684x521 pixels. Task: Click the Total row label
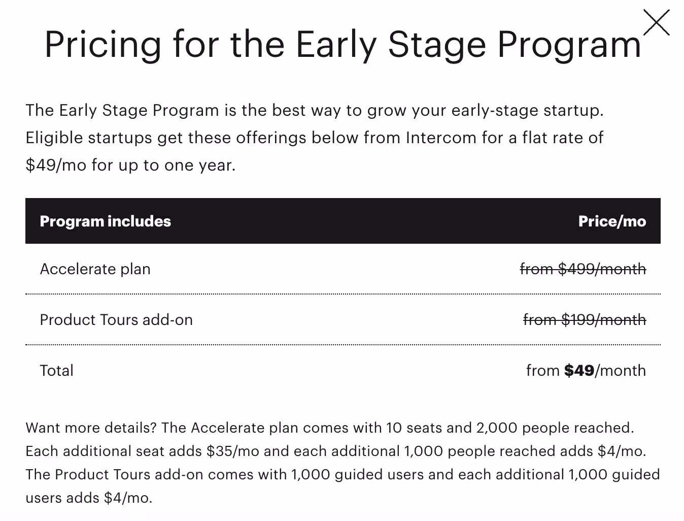point(57,370)
